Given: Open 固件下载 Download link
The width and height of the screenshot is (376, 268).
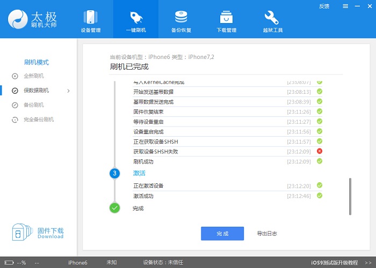Looking at the screenshot, I should pyautogui.click(x=50, y=233).
